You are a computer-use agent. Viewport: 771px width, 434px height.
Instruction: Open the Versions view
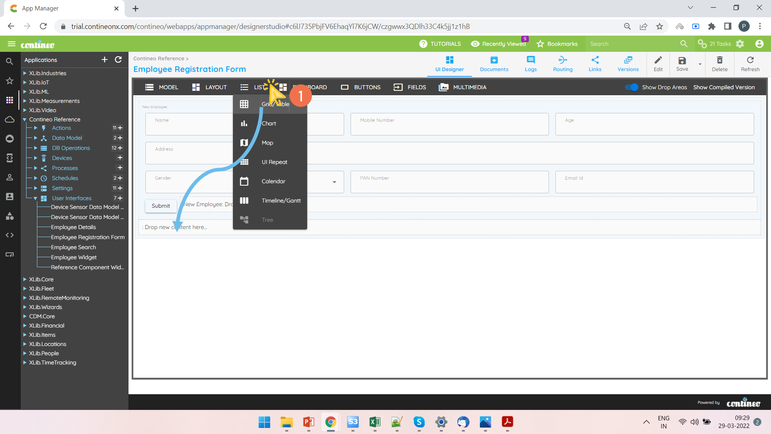pos(628,63)
